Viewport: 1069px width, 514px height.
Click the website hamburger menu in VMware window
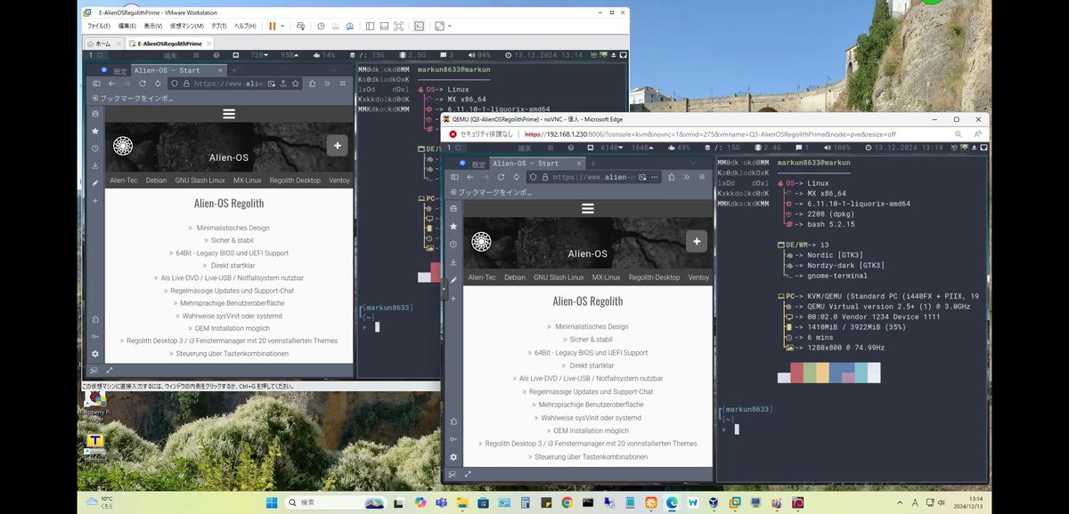229,114
